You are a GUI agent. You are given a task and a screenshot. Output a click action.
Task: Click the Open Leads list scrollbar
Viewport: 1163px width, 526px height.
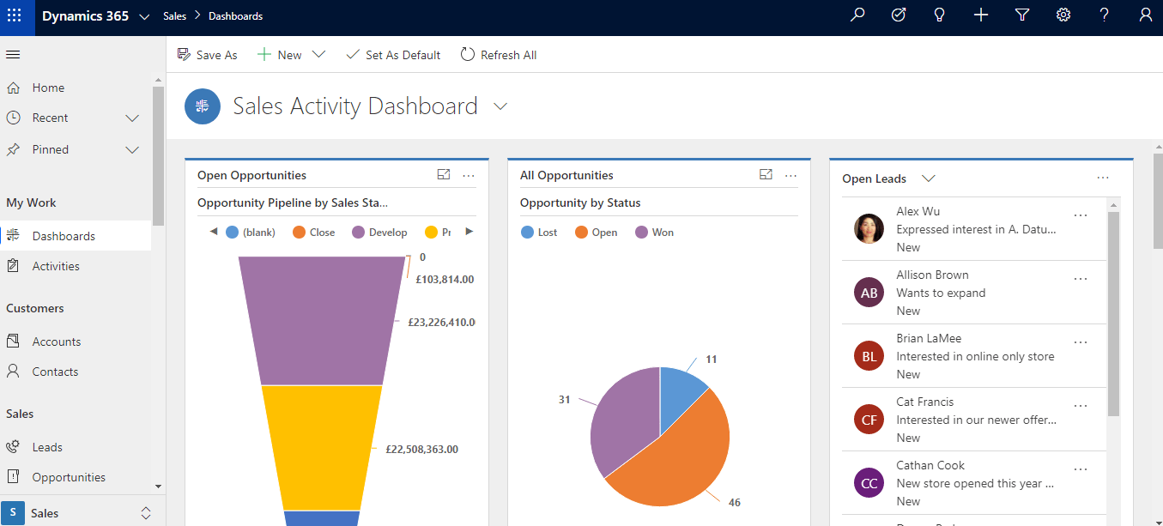pos(1113,313)
